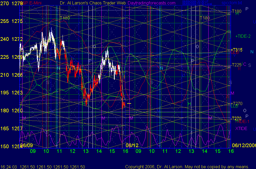Viewport: 256px width, 169px height.
Task: Click the XTIDE curve legend label
Action: [x=241, y=128]
